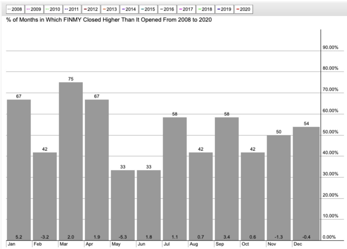Click the 50.00% axis tick label
Viewport: 347px width, 249px height.
(x=330, y=132)
